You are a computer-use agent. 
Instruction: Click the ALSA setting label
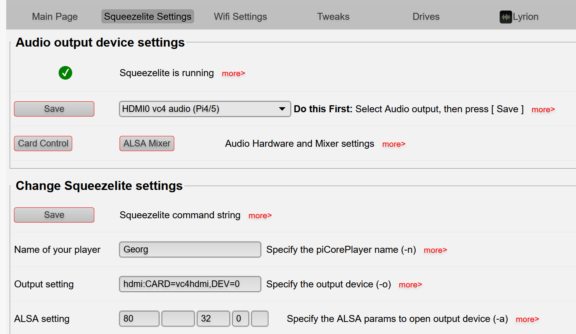(42, 319)
